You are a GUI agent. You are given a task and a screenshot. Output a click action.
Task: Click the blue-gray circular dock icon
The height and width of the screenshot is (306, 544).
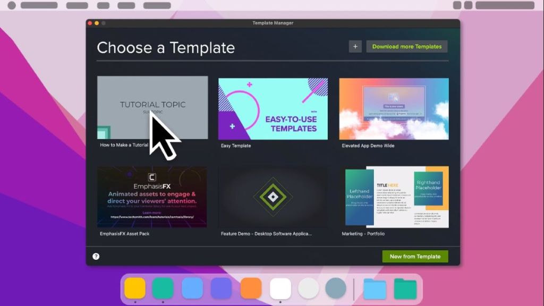[x=336, y=288]
